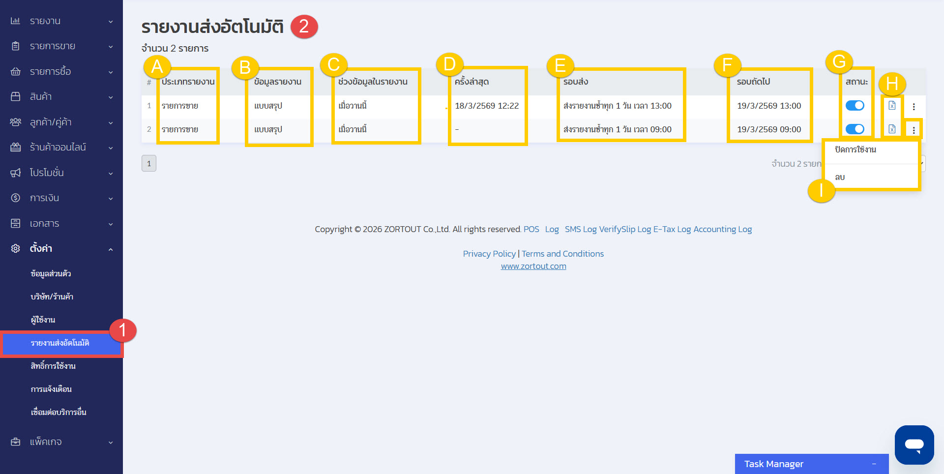The width and height of the screenshot is (944, 474).
Task: Expand the ลูกค้า/คู่ค้า sidebar menu
Action: point(111,122)
